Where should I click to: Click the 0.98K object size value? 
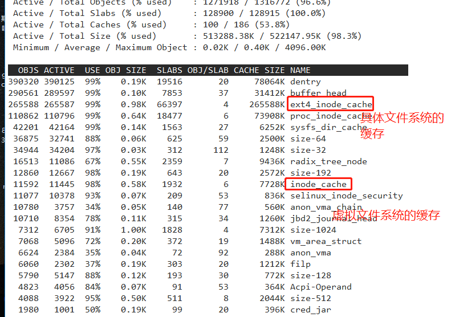coord(133,104)
